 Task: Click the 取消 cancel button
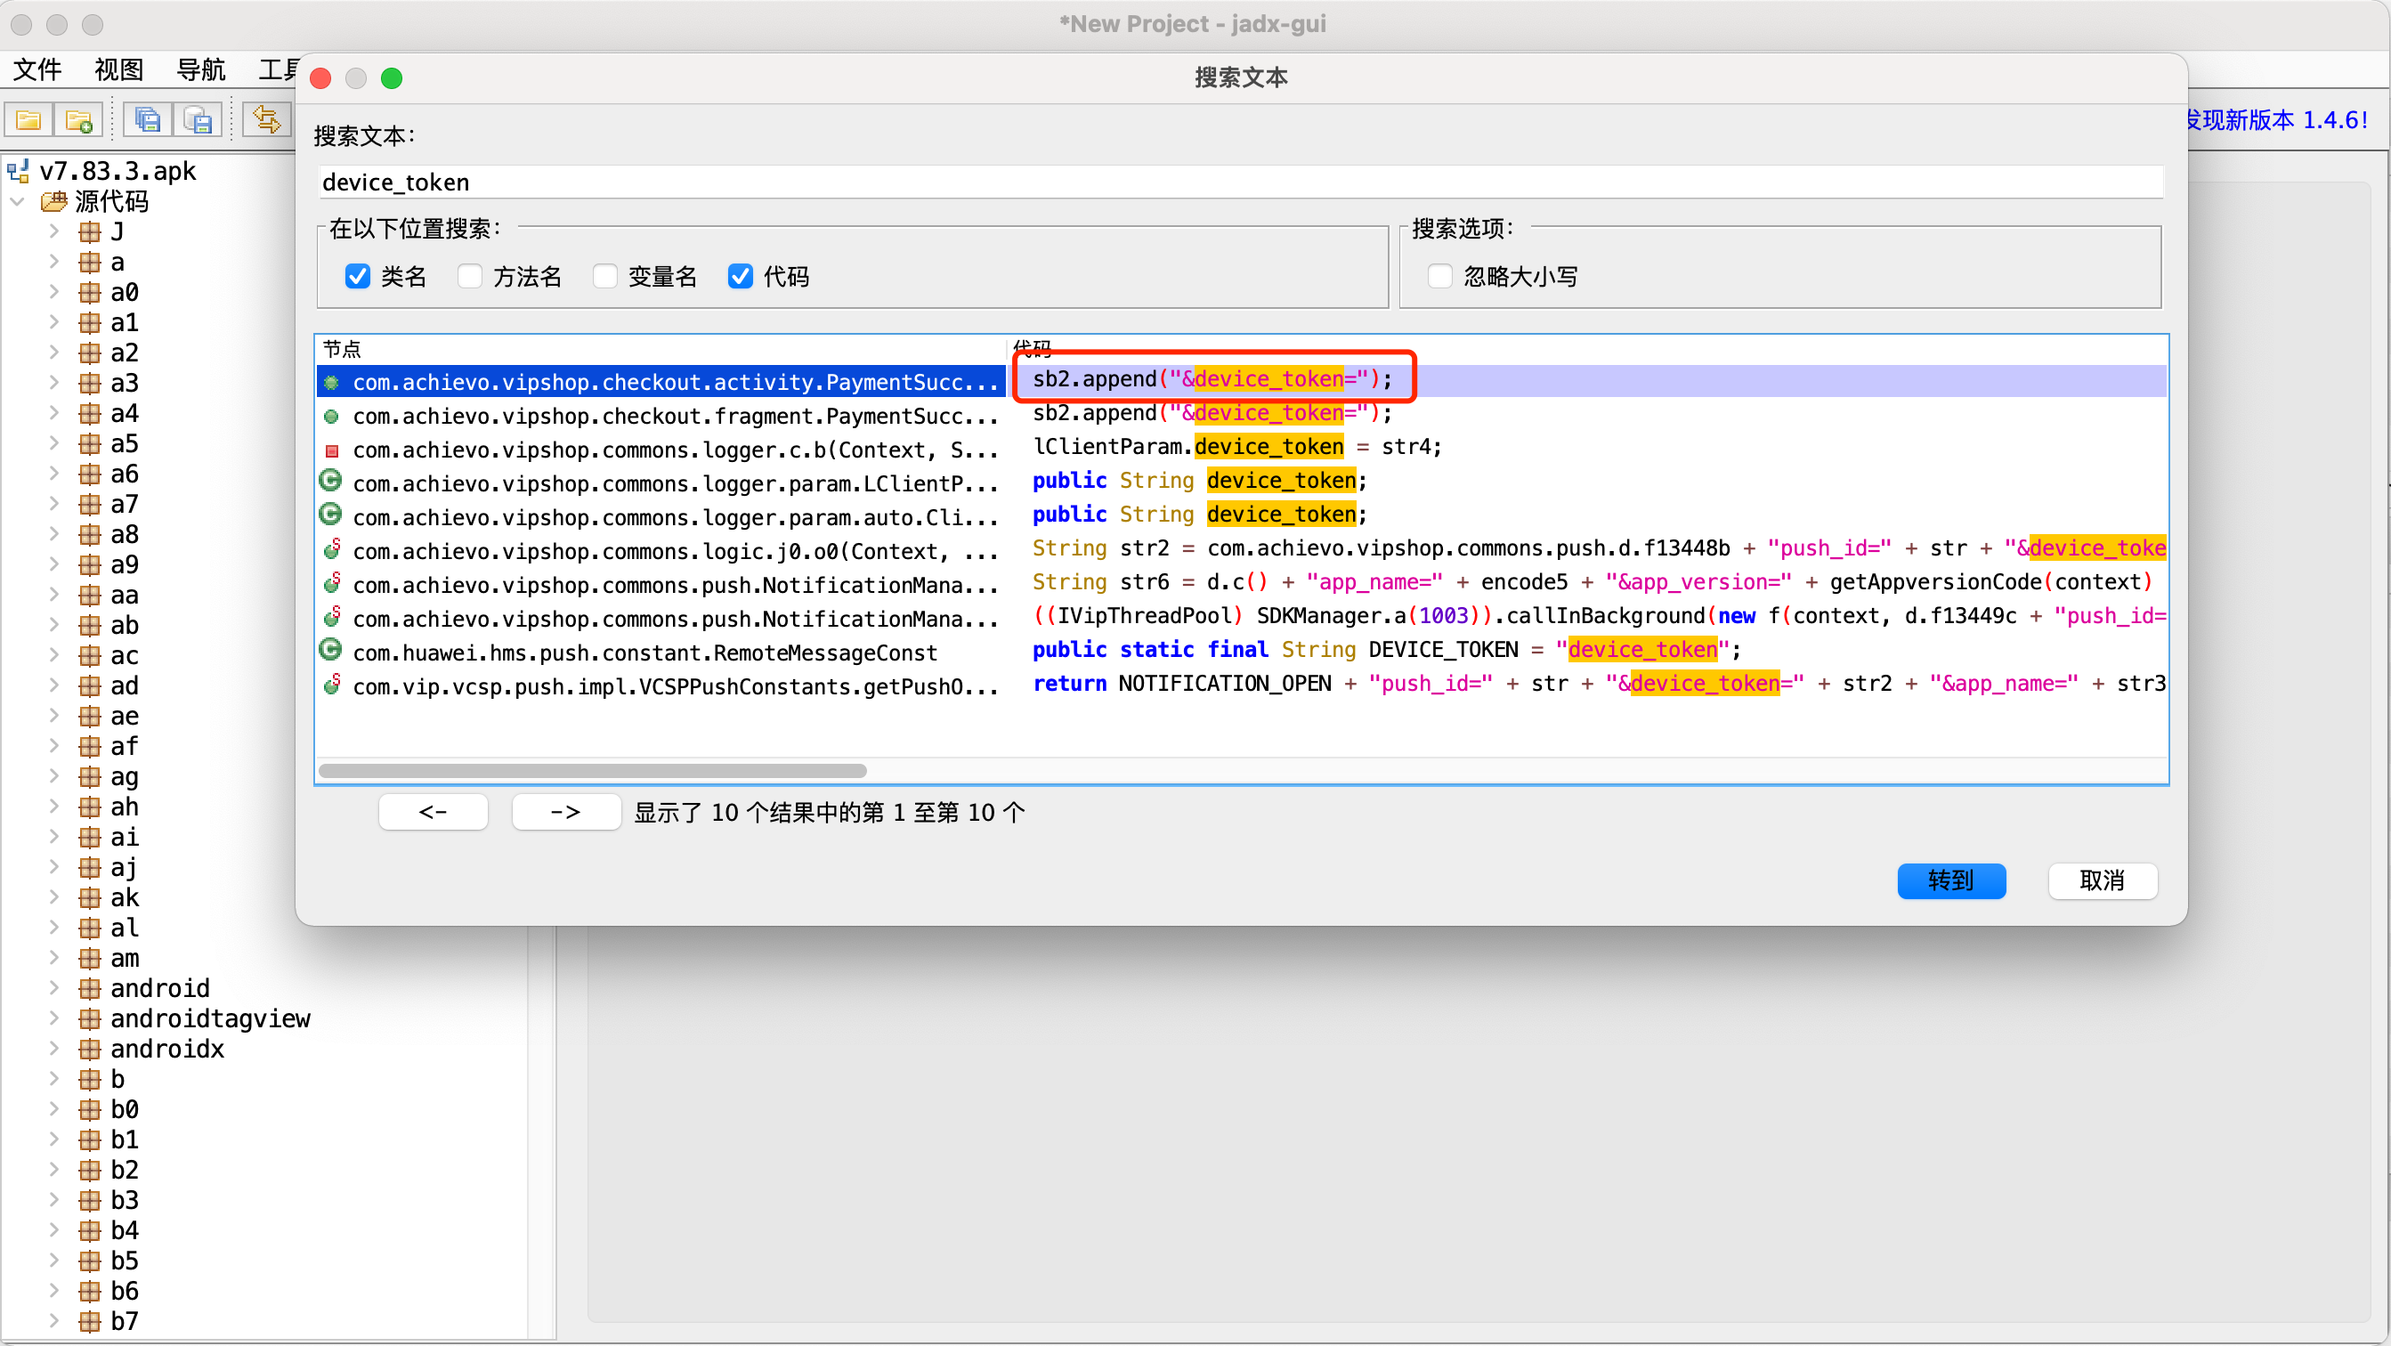click(x=2103, y=880)
